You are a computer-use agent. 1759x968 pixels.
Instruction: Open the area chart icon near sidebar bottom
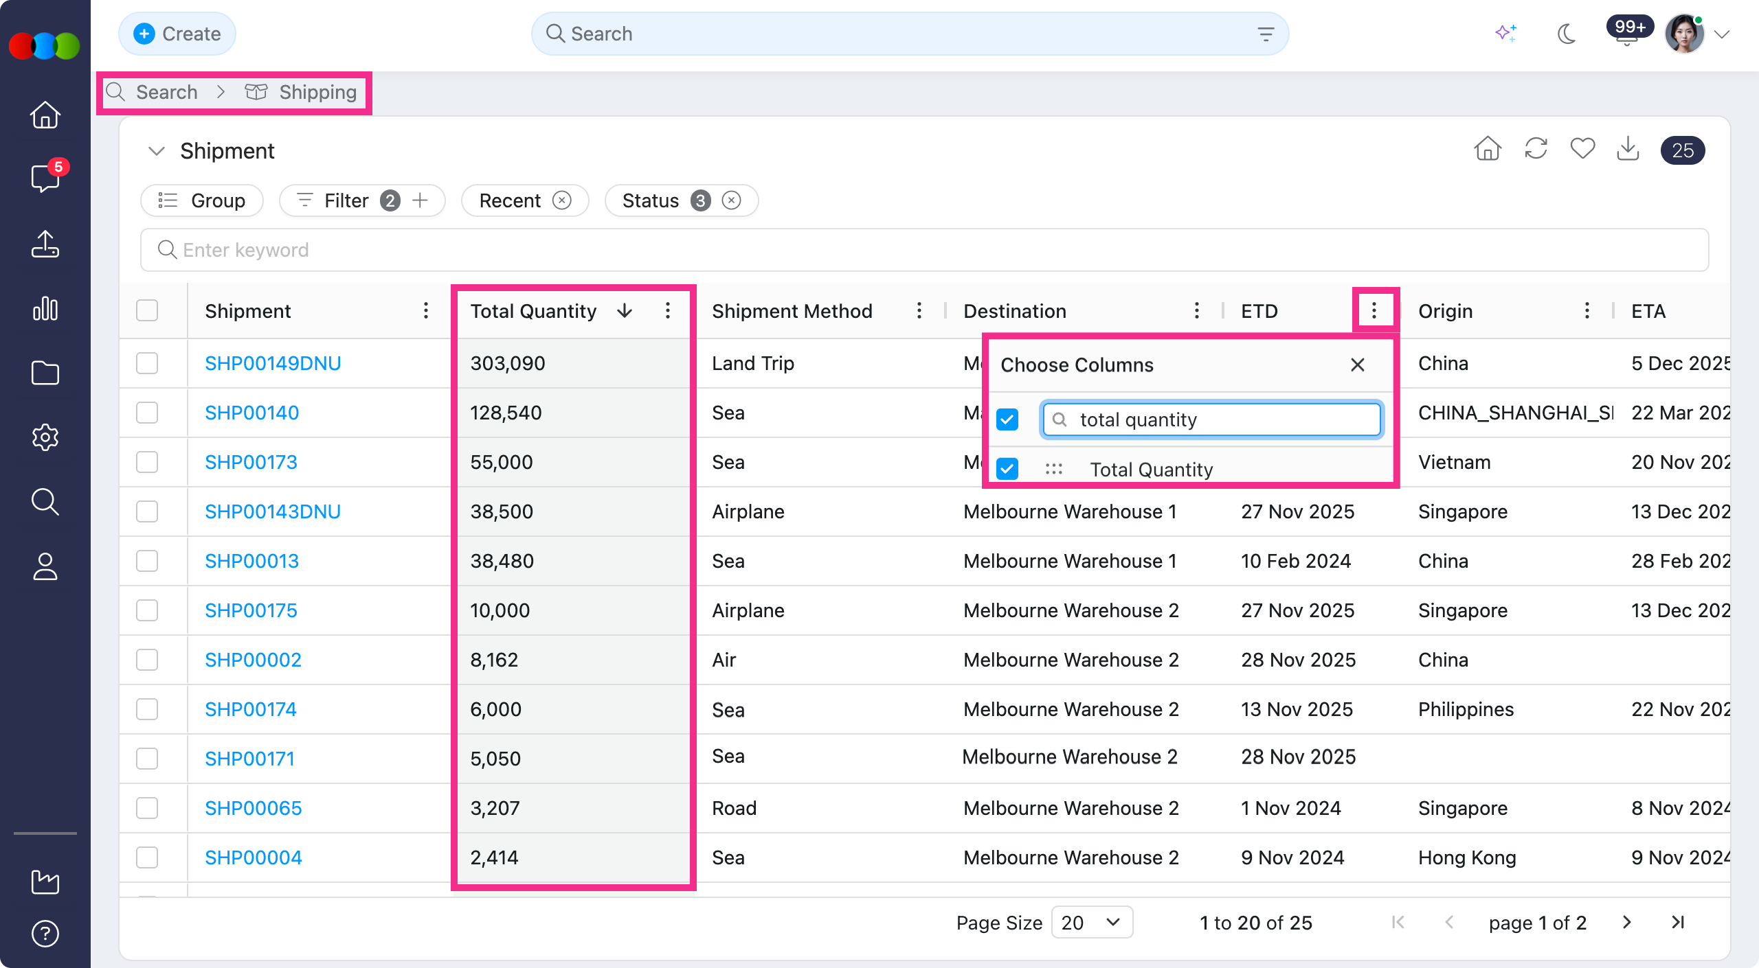coord(45,881)
